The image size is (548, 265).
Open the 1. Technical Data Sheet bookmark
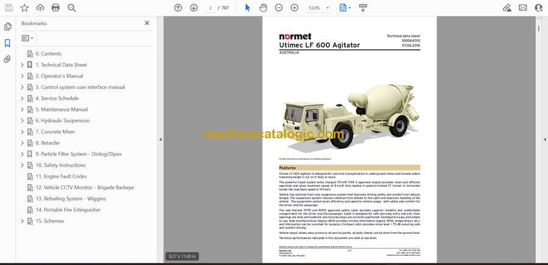61,65
